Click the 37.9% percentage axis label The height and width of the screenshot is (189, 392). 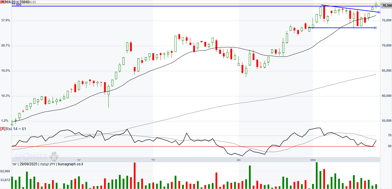6,20
